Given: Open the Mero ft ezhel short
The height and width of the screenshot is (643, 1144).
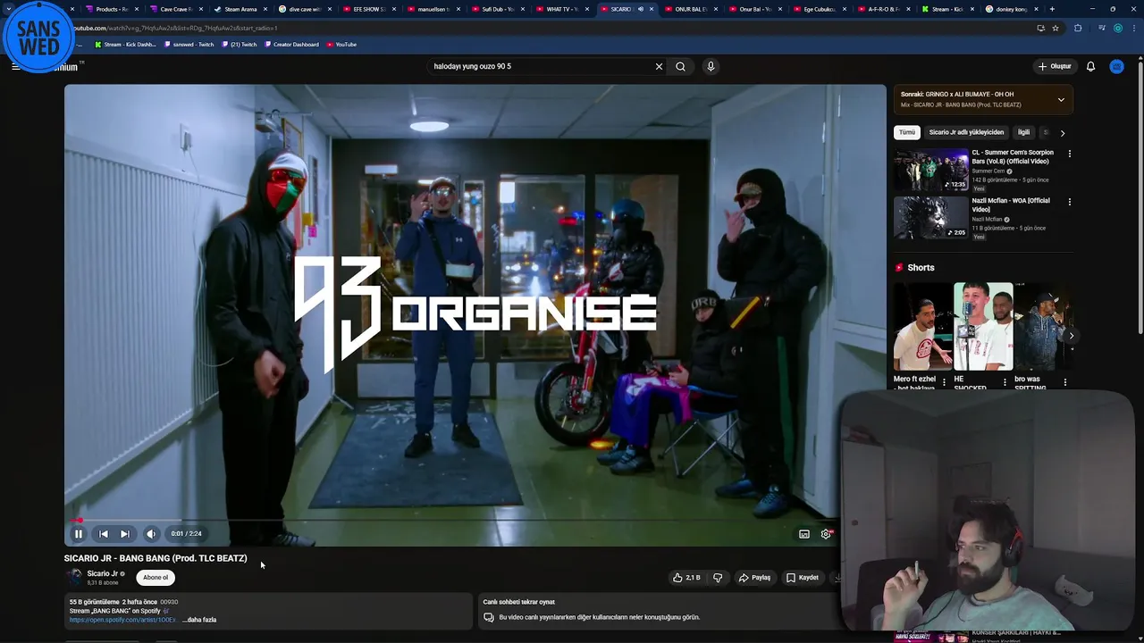Looking at the screenshot, I should [922, 327].
